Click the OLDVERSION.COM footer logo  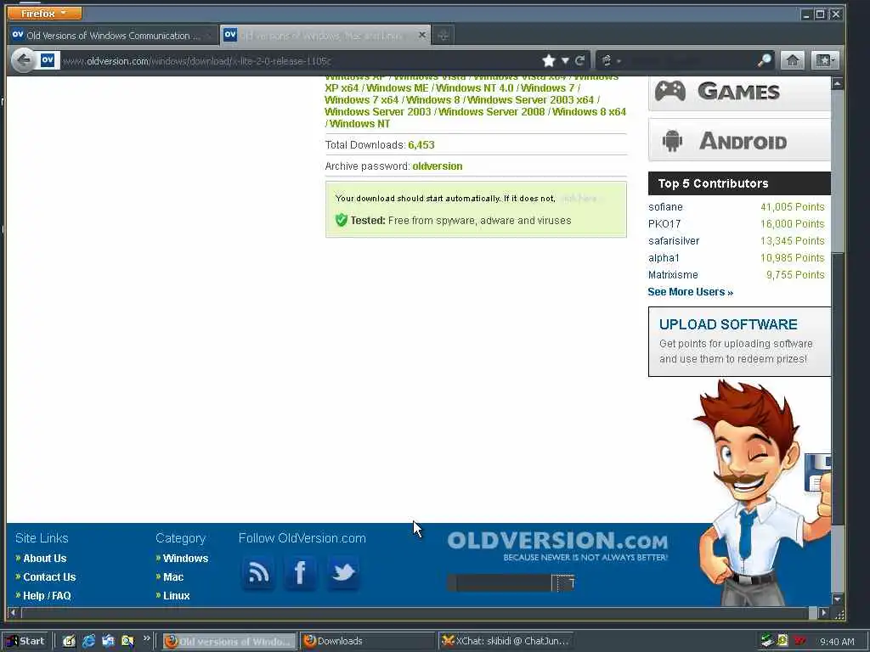557,546
